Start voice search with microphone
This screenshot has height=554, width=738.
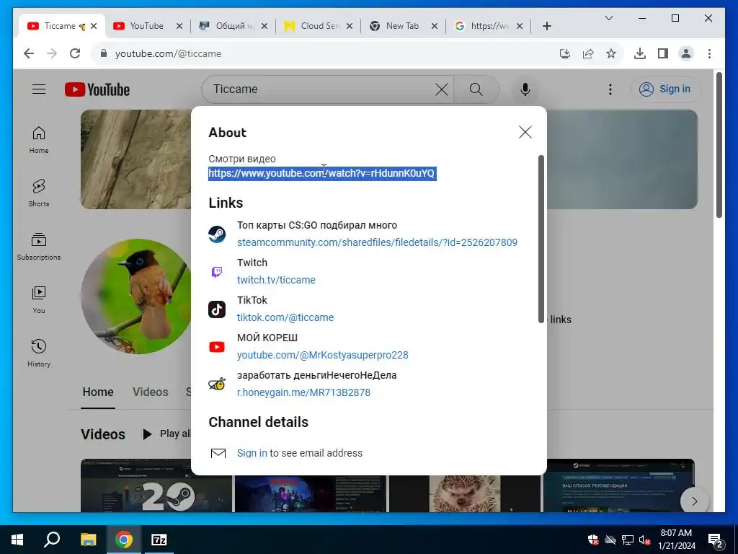tap(525, 89)
